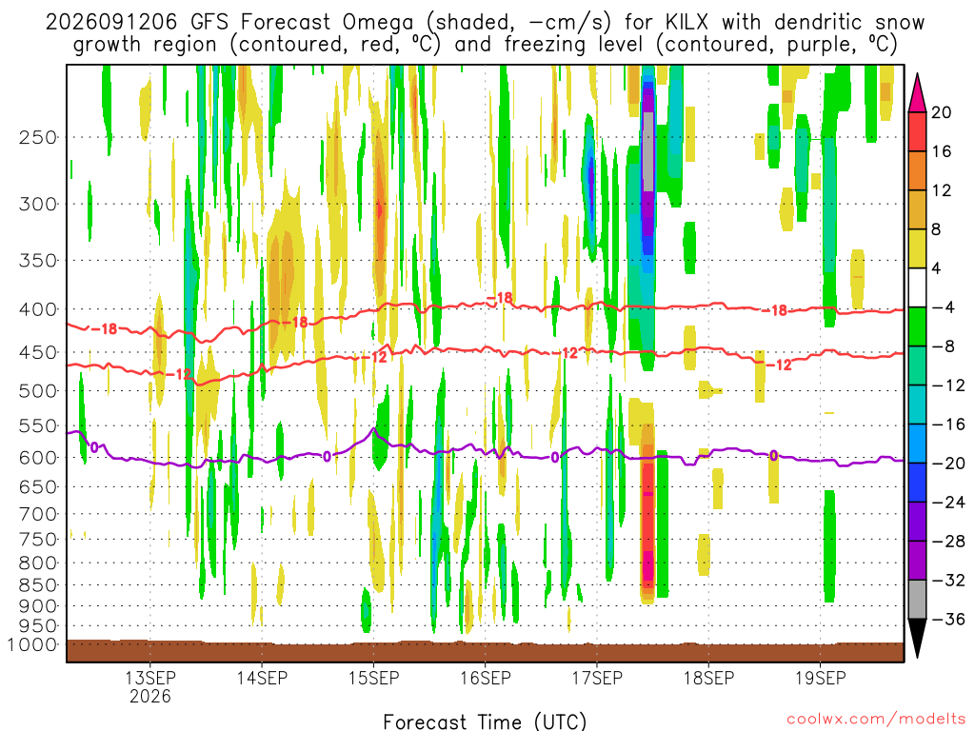
Task: Click the purple 0 freezing level label near 17SEP
Action: [555, 458]
